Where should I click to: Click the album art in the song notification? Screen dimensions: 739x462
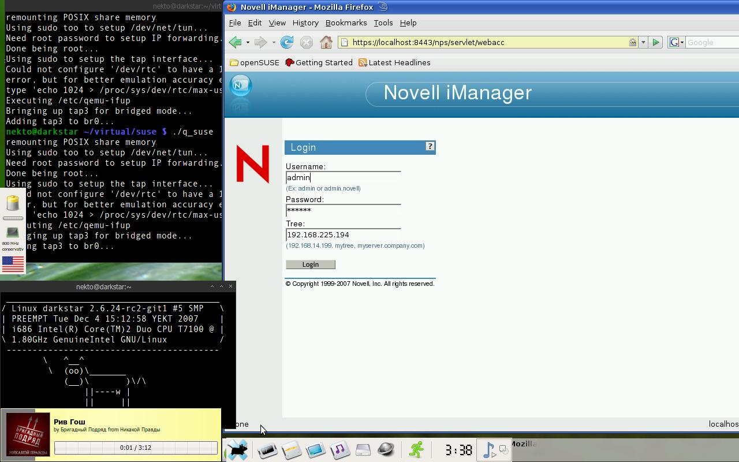(28, 435)
